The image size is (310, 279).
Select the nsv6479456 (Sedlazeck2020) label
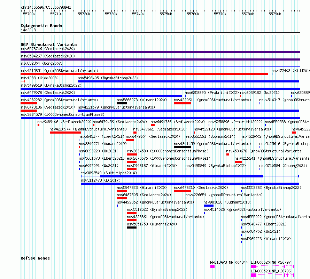click(120, 122)
